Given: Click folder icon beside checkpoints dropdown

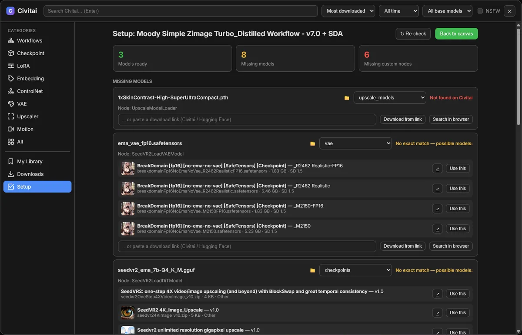Looking at the screenshot, I should point(312,270).
